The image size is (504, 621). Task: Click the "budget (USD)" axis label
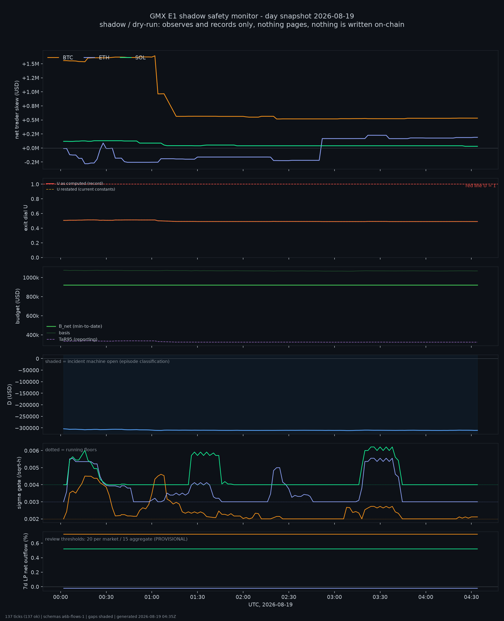pos(17,306)
